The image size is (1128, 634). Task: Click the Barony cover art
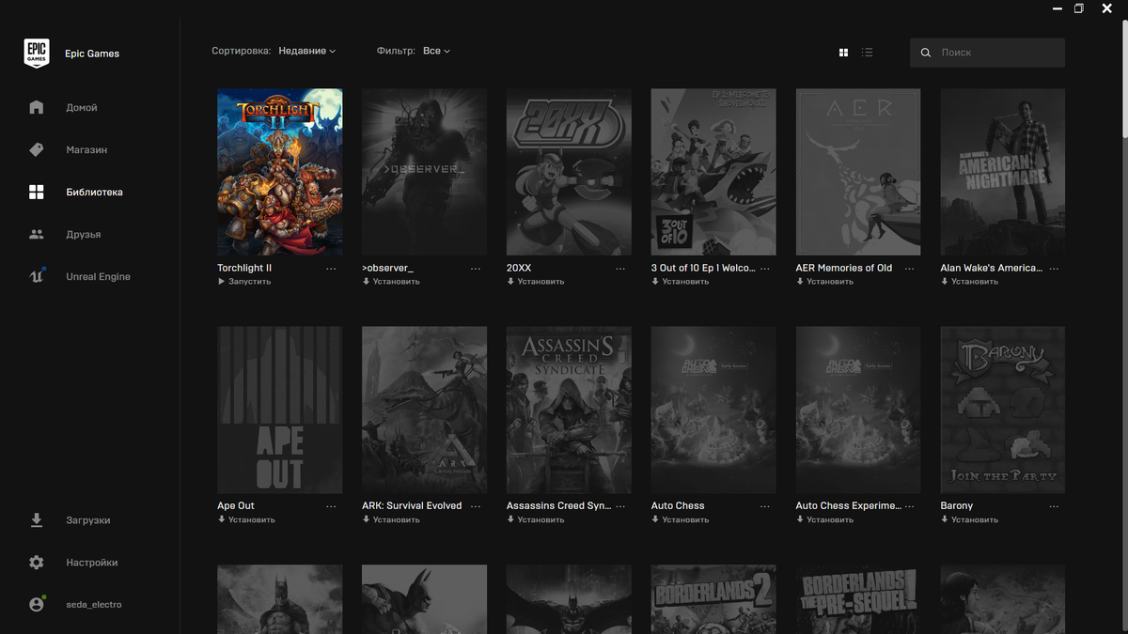(1003, 410)
